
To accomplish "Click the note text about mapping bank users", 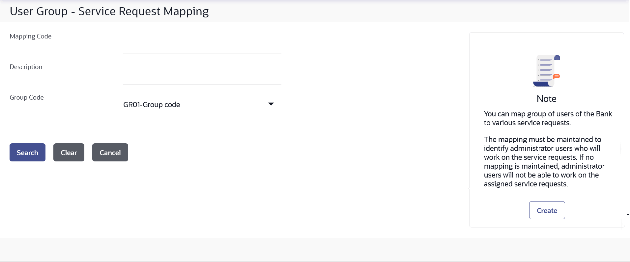I will (548, 118).
